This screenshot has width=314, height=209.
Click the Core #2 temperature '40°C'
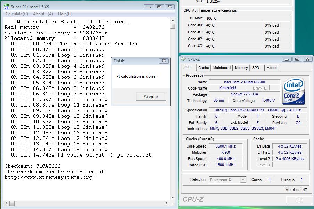[234, 39]
